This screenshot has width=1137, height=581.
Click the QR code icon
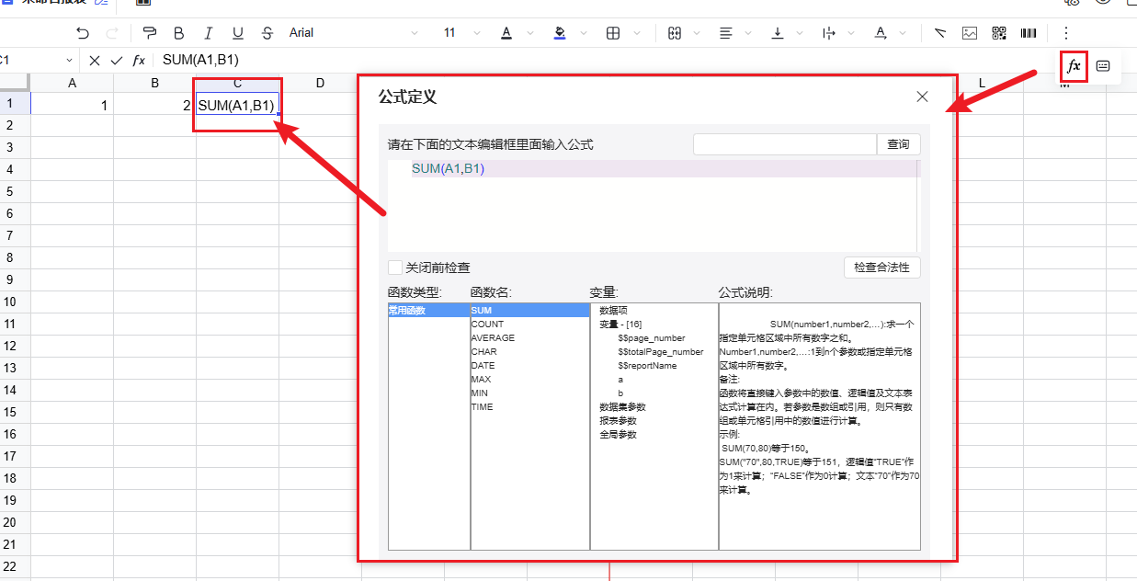click(999, 33)
